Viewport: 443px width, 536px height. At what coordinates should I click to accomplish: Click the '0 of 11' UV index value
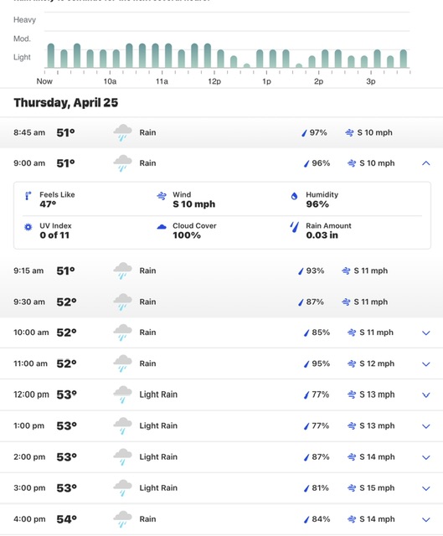[x=54, y=235]
